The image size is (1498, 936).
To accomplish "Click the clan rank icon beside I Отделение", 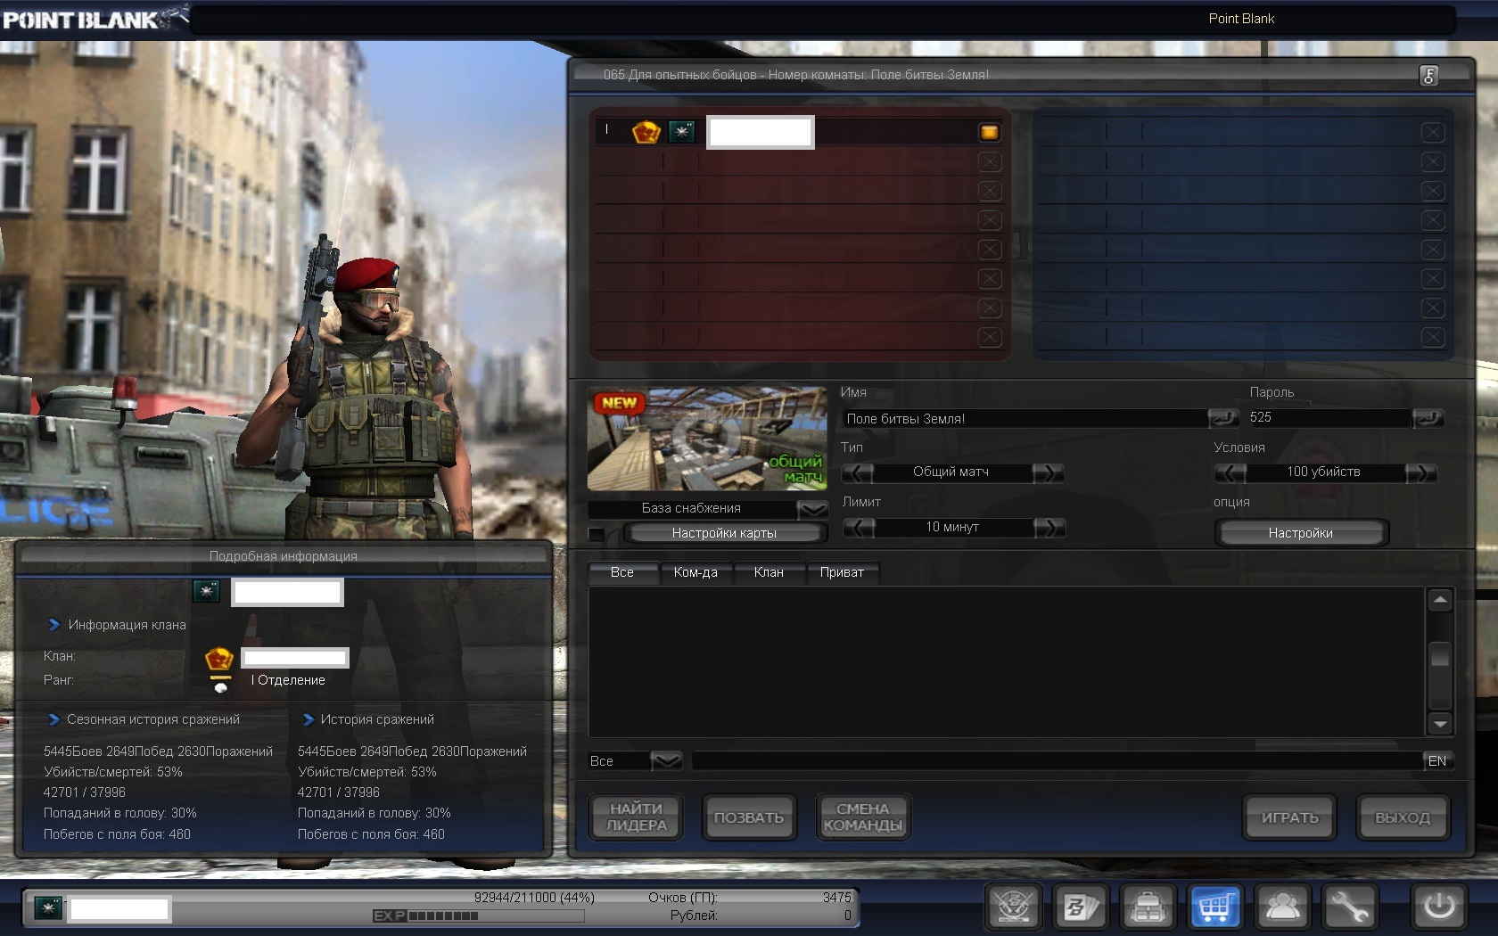I will [220, 684].
